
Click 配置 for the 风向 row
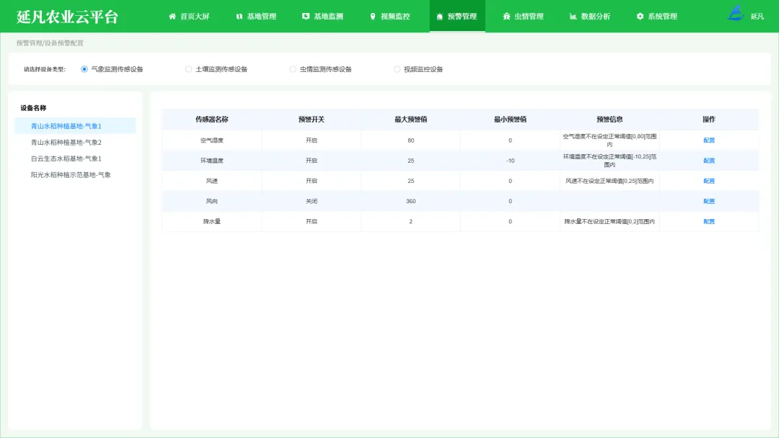(709, 202)
